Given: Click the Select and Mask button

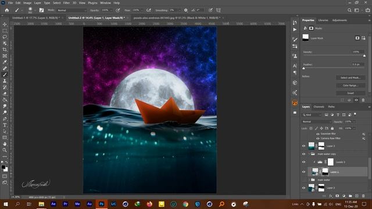Looking at the screenshot, I should click(x=350, y=78).
